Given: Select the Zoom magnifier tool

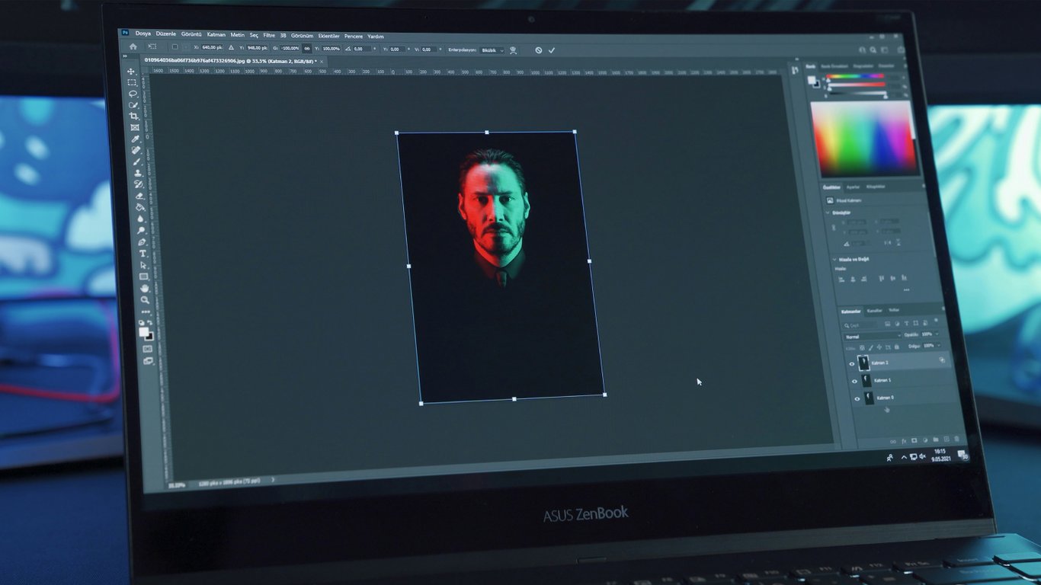Looking at the screenshot, I should point(145,299).
